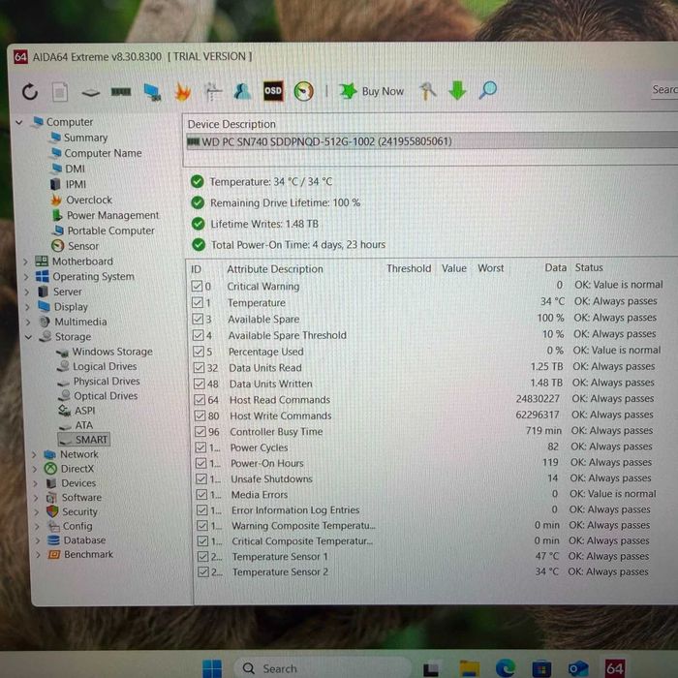Open the gauge sensor panel icon
The image size is (678, 678).
click(303, 91)
